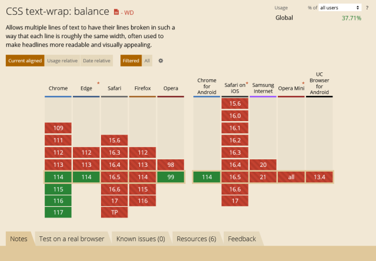Click the Chrome column header
The image size is (376, 261).
pyautogui.click(x=58, y=88)
